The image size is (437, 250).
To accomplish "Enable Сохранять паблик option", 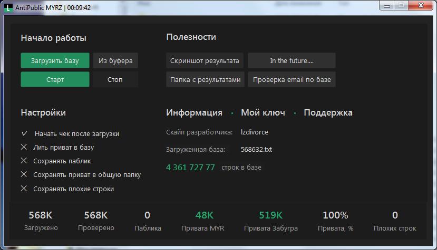I will 24,161.
